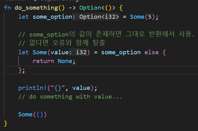Click the final Some(()) return expression
This screenshot has width=198, height=131.
(x=32, y=114)
